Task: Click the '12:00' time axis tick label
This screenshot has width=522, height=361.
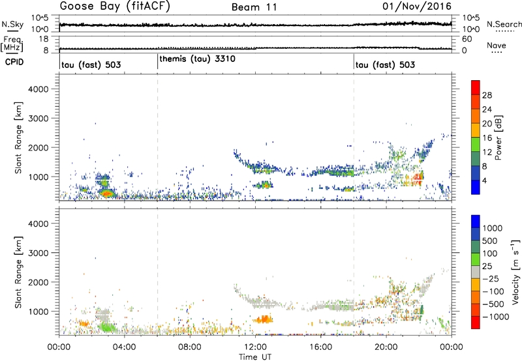Action: click(x=255, y=347)
